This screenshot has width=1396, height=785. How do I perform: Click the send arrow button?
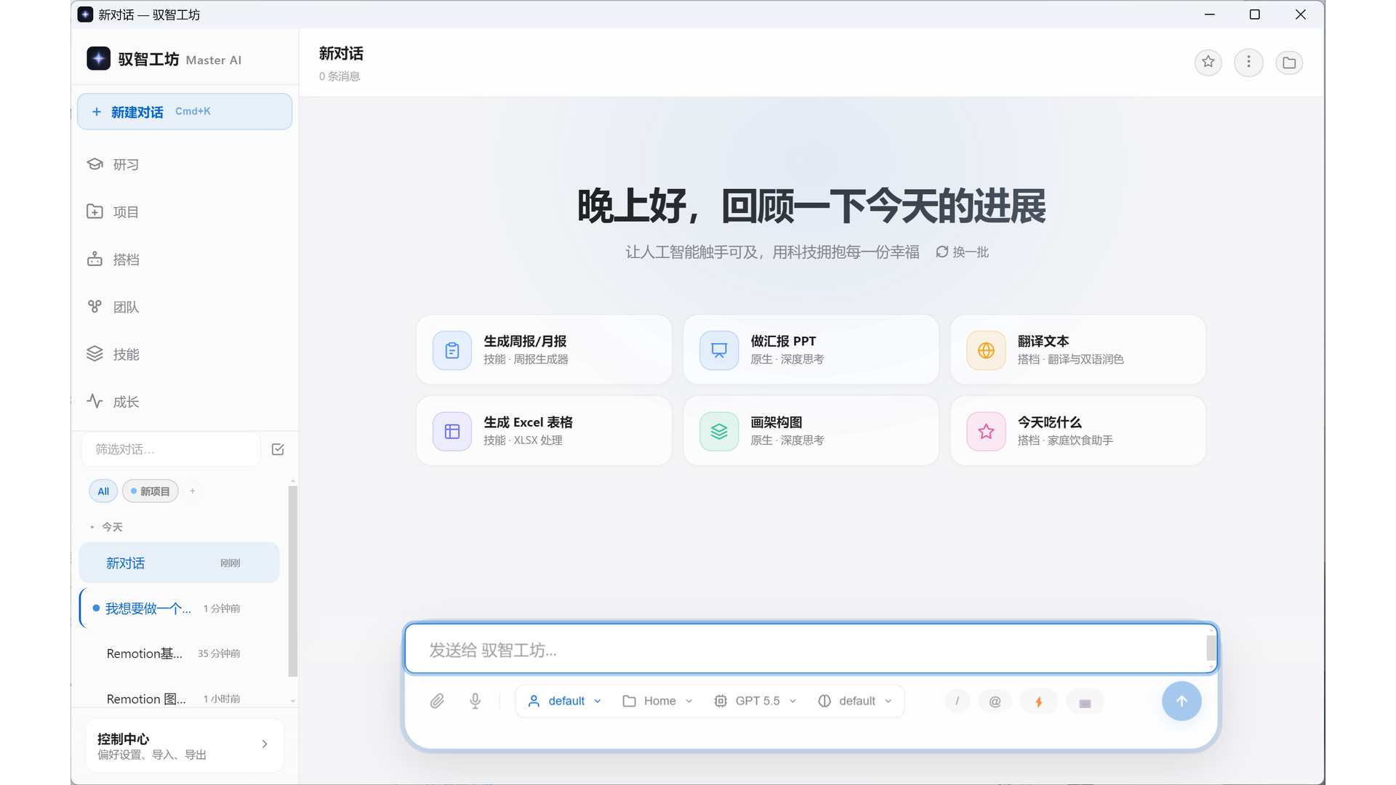(1182, 701)
